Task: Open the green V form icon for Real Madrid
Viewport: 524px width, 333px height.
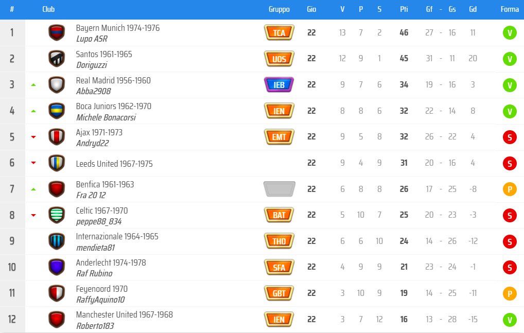Action: (510, 85)
